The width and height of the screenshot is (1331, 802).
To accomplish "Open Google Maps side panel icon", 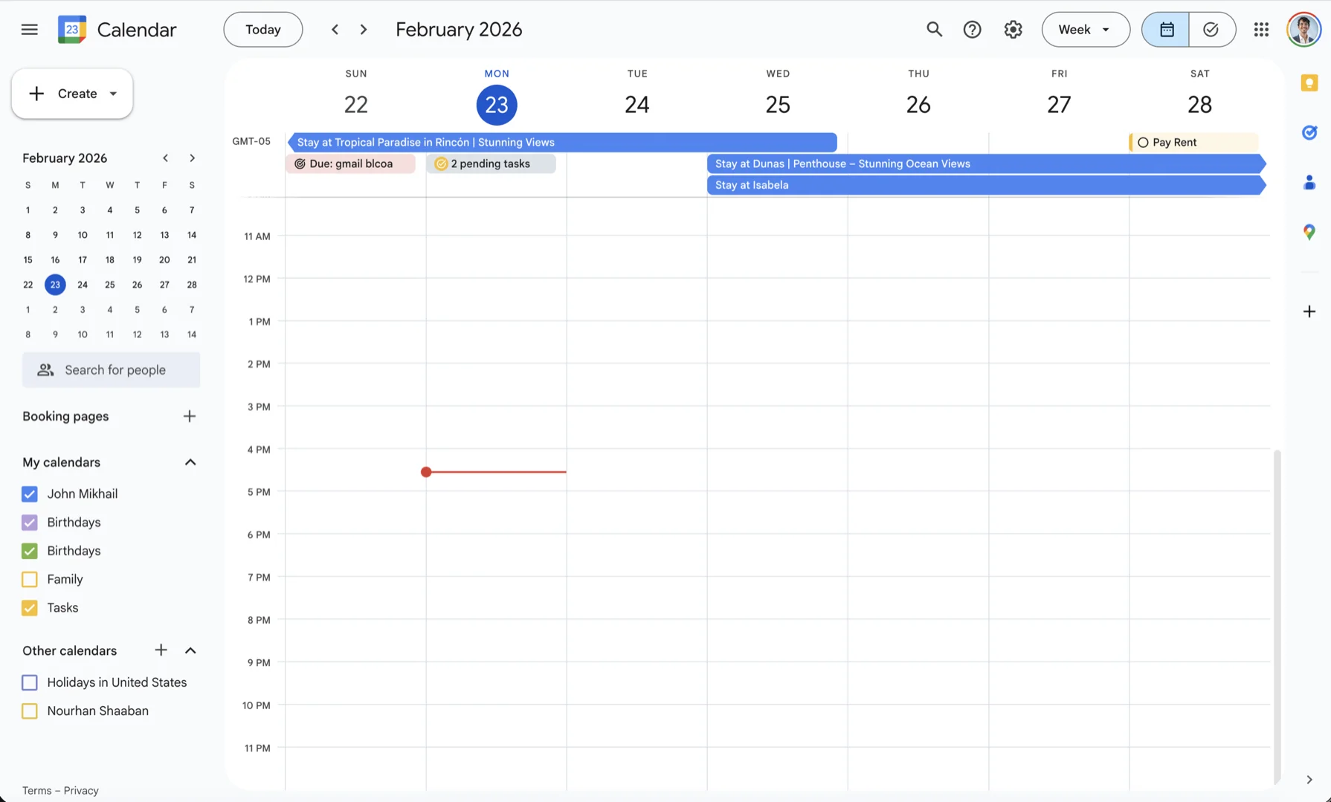I will pos(1309,233).
